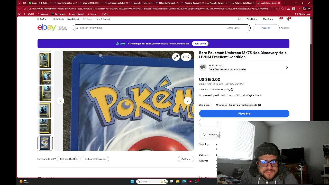
Task: Open the Other favorites folder
Action: tap(303, 14)
